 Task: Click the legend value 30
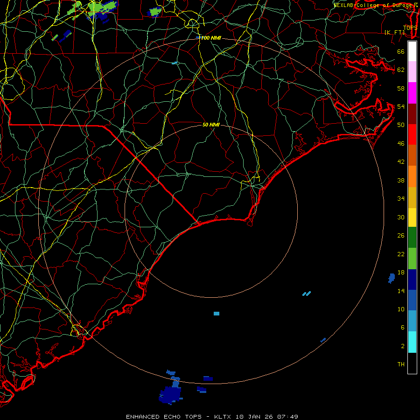tap(401, 217)
